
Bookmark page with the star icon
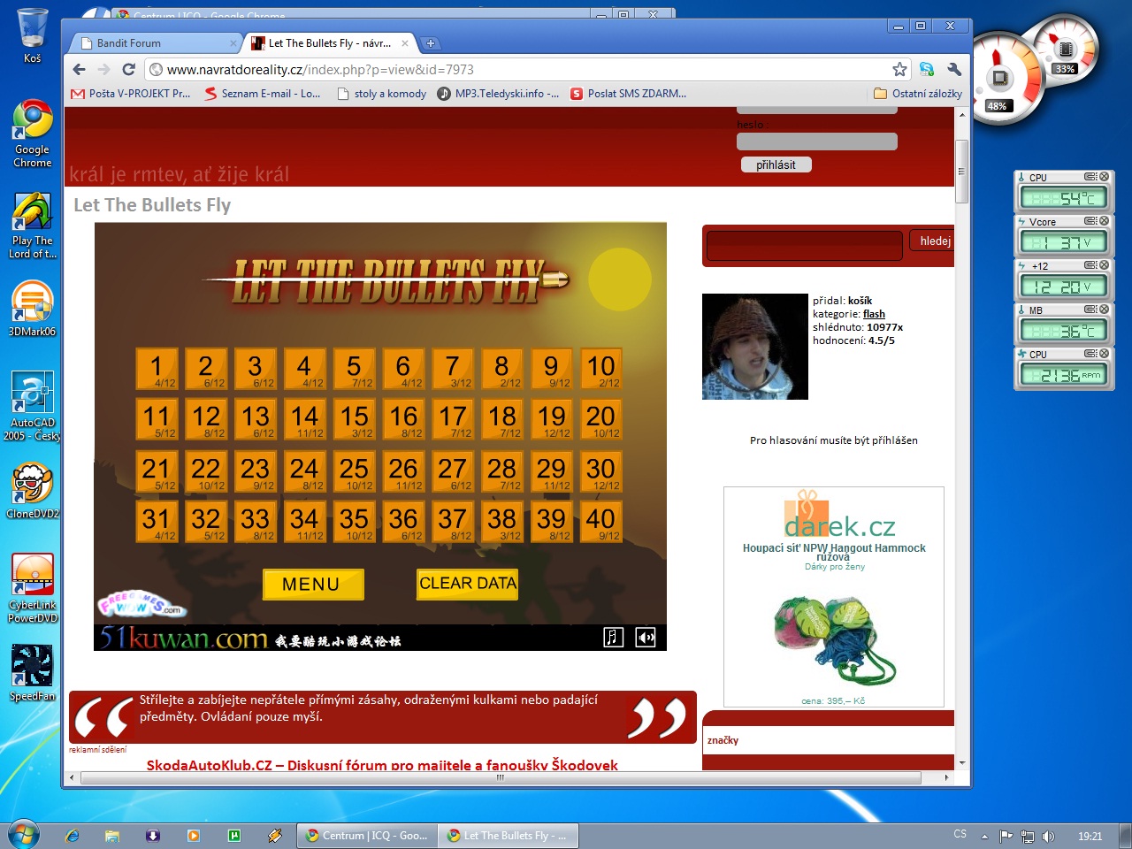point(899,69)
